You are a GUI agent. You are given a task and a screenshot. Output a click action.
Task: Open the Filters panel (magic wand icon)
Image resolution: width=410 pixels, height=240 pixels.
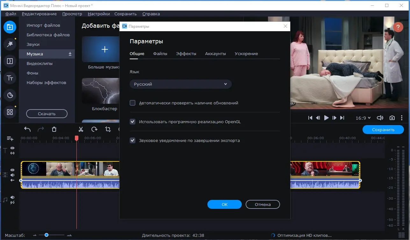coord(10,44)
